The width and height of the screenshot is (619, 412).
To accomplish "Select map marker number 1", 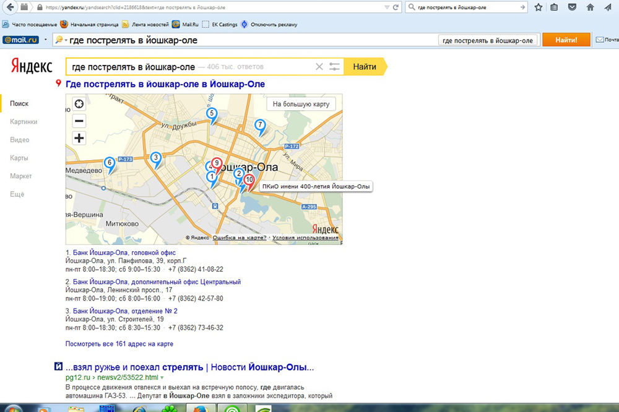I will click(x=212, y=178).
